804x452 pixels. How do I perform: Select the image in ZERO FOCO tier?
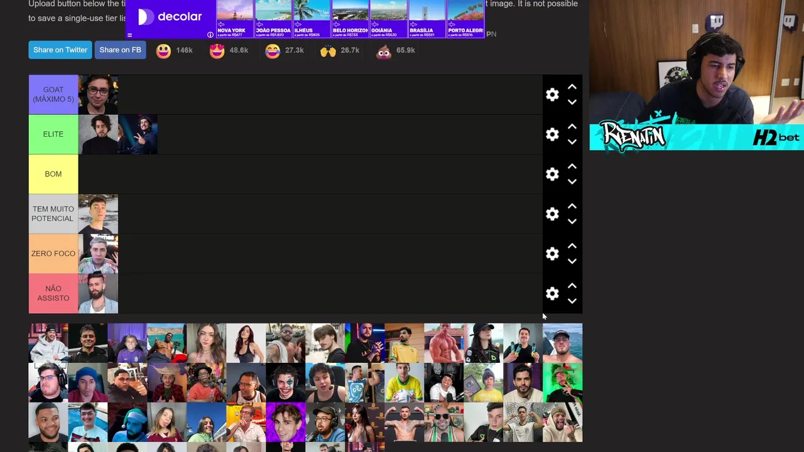click(x=98, y=254)
